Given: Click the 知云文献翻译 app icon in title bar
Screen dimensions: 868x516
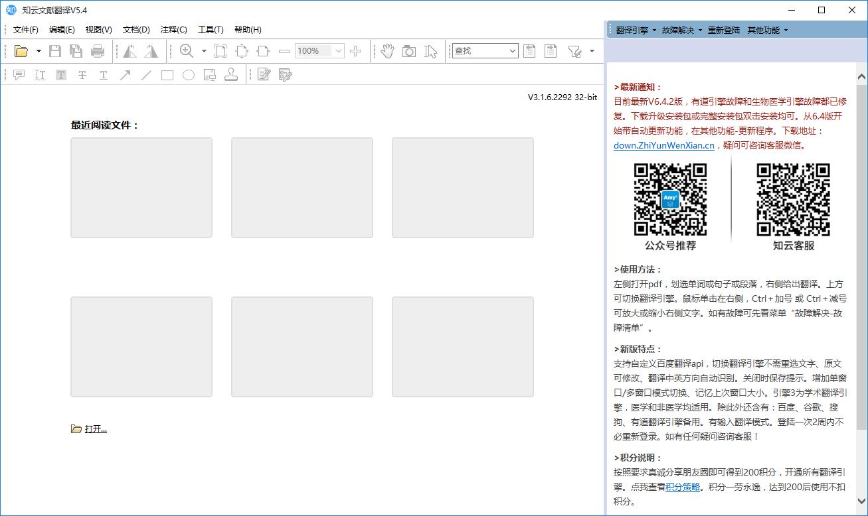Looking at the screenshot, I should pyautogui.click(x=11, y=10).
